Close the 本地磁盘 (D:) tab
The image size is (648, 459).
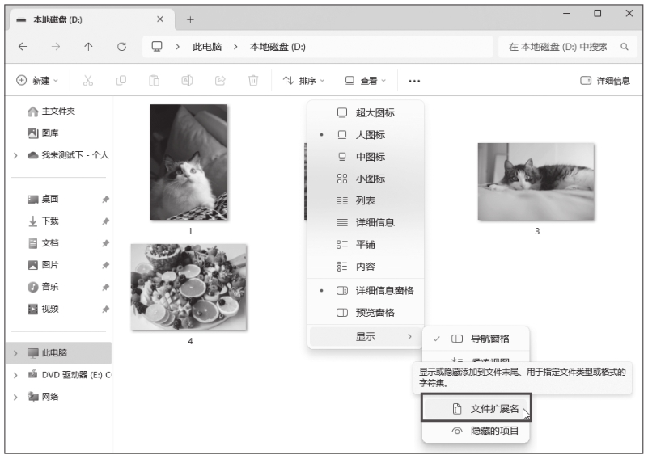pos(160,19)
